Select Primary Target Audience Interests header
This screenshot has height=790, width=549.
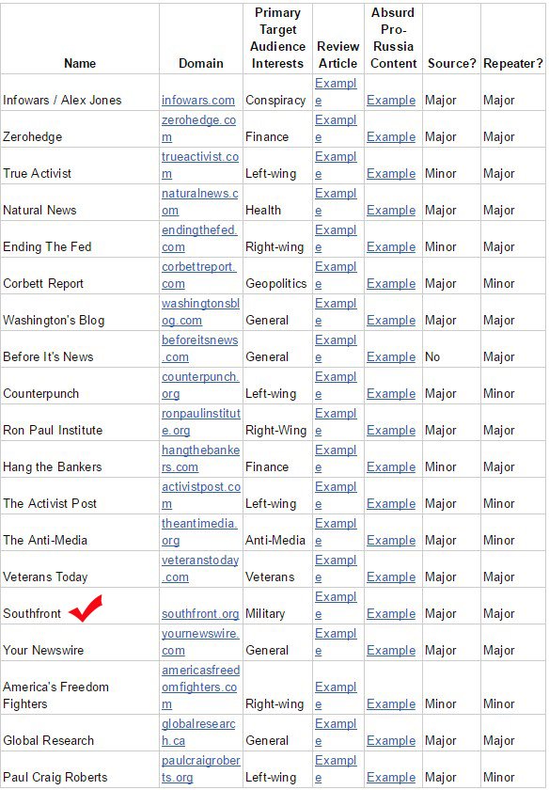pos(277,39)
